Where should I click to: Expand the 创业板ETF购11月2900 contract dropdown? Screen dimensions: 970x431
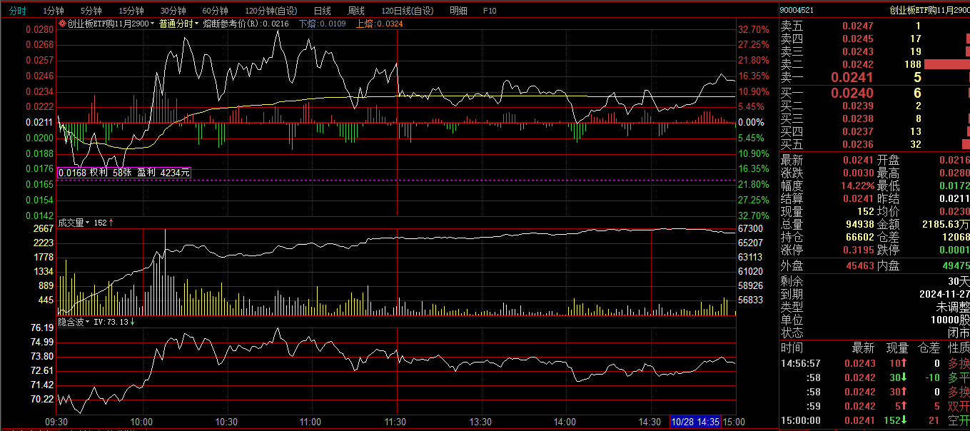point(153,24)
